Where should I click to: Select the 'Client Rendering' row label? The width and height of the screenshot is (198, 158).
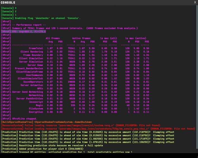click(32, 52)
